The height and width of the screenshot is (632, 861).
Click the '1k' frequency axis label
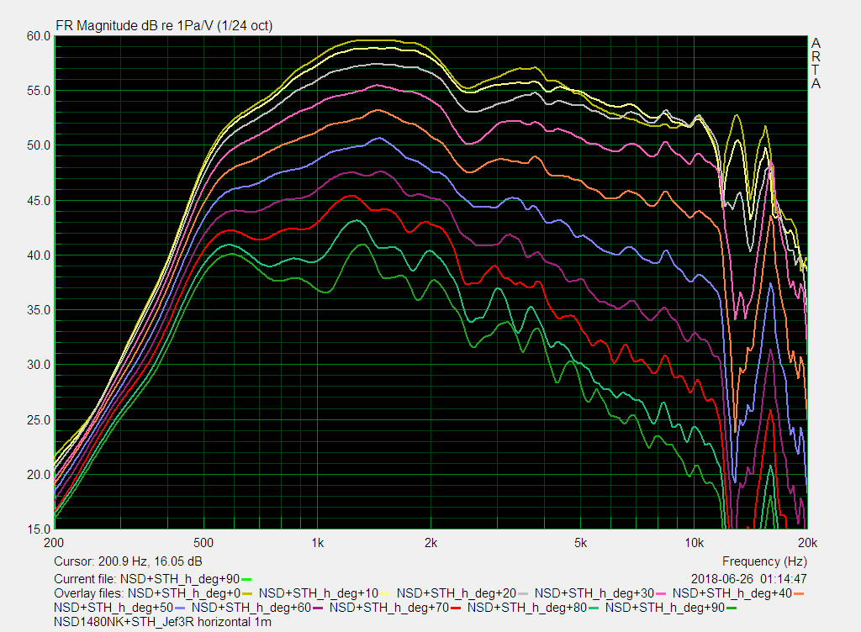point(317,543)
